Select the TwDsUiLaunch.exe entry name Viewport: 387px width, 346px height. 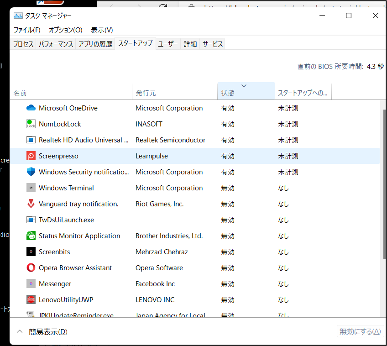click(66, 220)
